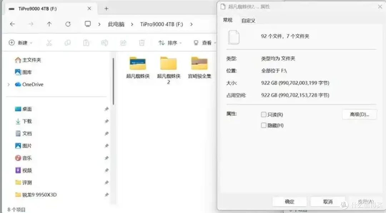The height and width of the screenshot is (213, 386).
Task: Open OneDrive in the sidebar
Action: click(x=29, y=85)
